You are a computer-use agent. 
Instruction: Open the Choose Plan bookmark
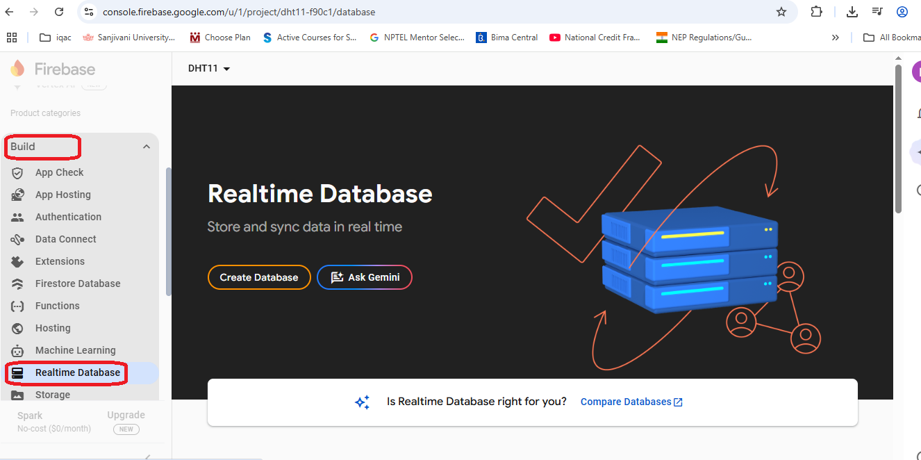[x=220, y=38]
